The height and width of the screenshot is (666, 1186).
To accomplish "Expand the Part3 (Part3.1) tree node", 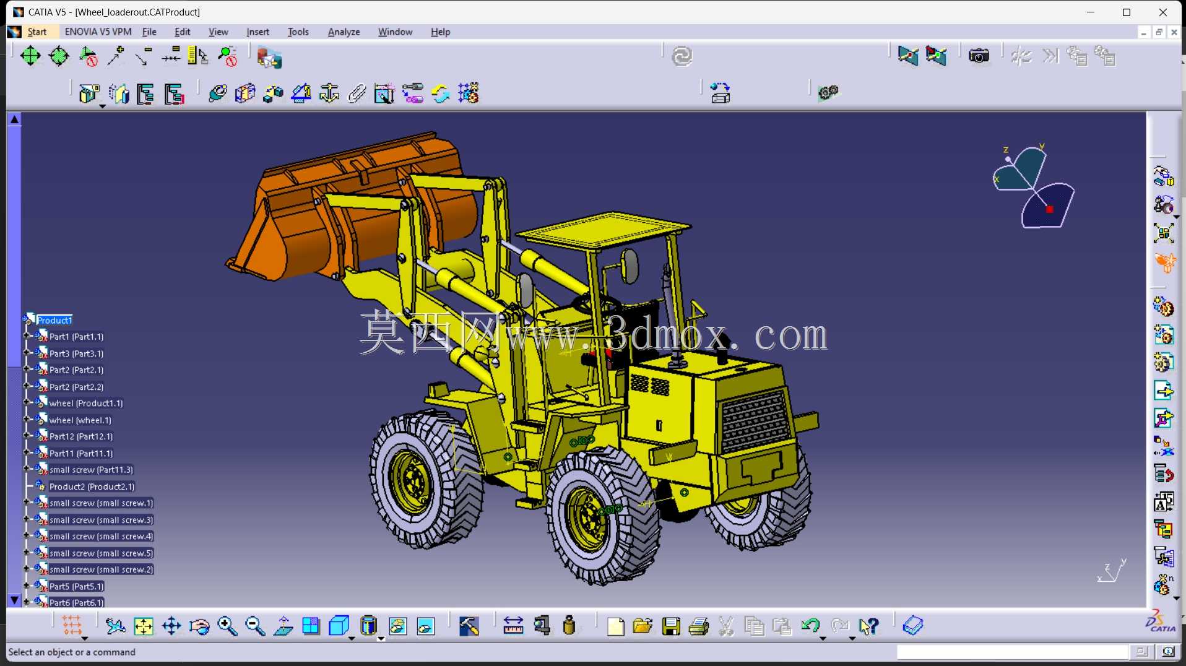I will tap(27, 353).
